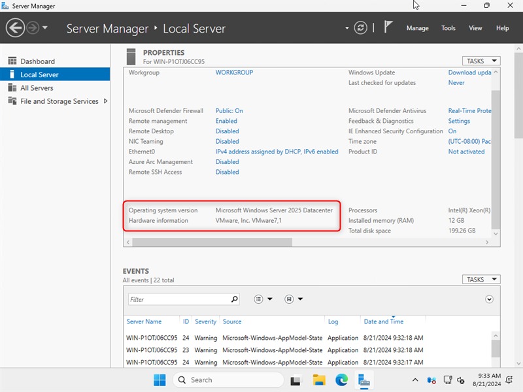Open the Tools menu
This screenshot has height=392, width=523.
pyautogui.click(x=448, y=28)
